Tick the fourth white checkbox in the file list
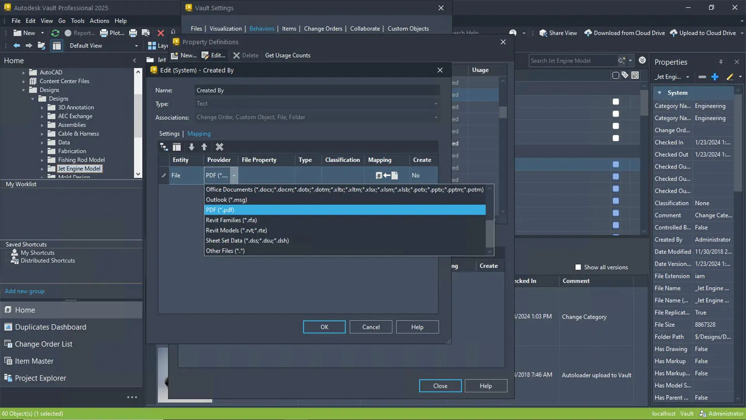The image size is (746, 420). click(616, 138)
